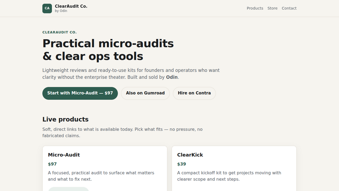Screen dimensions: 339x191
Task: Open the Contact nav item
Action: tap(289, 8)
